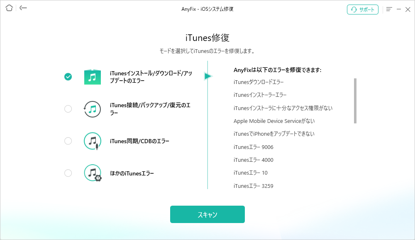Image resolution: width=415 pixels, height=240 pixels.
Task: Click iTunes接続/バックアップ/復元のエラー label
Action: (150, 109)
